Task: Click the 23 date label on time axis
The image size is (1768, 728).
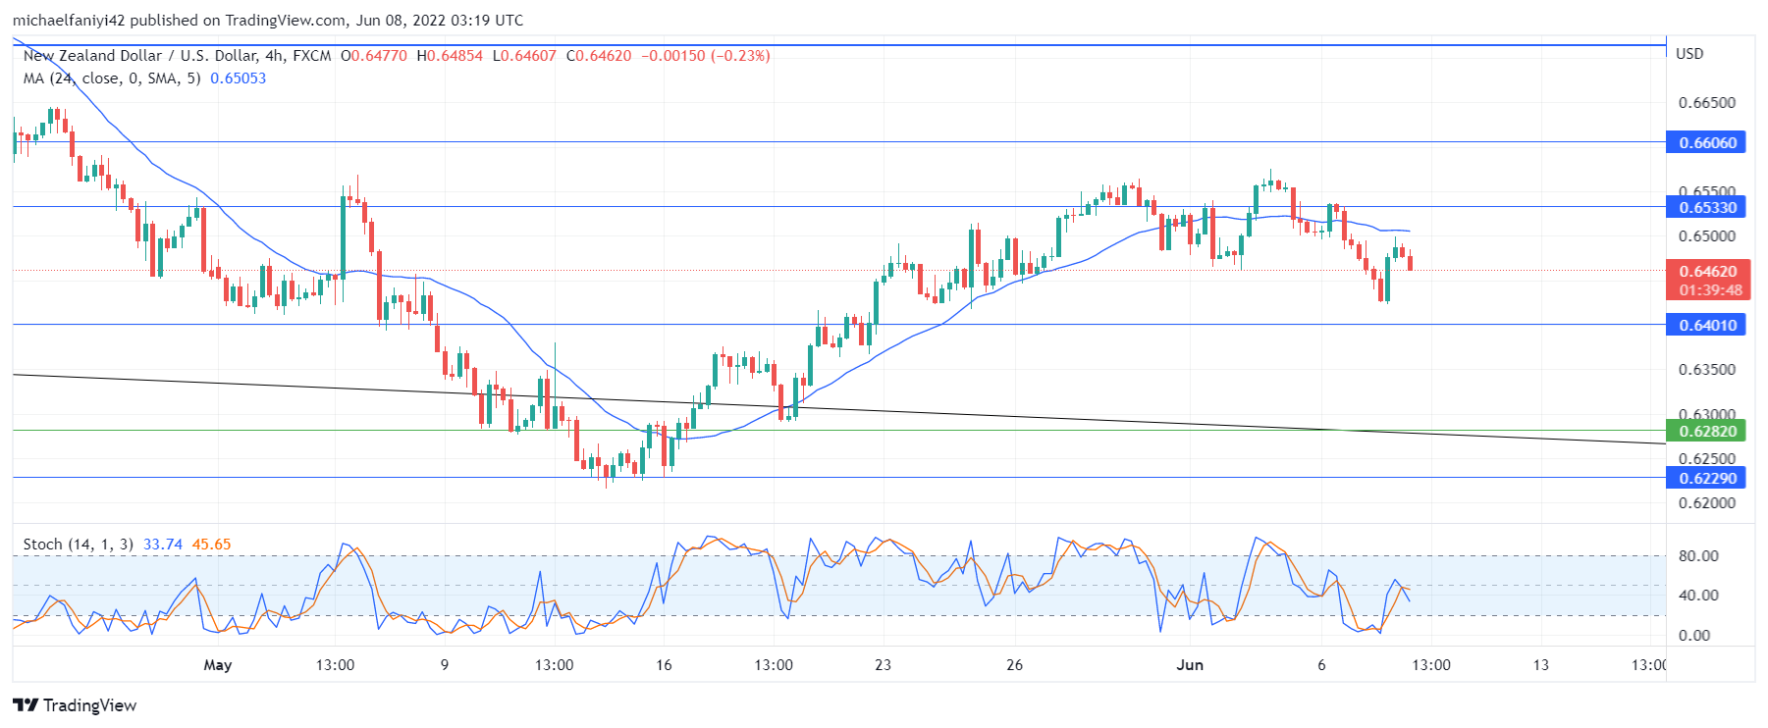Action: (883, 665)
